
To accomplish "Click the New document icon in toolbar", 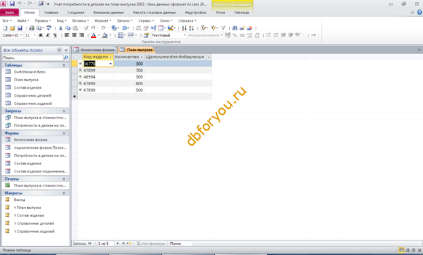I will pyautogui.click(x=5, y=28).
